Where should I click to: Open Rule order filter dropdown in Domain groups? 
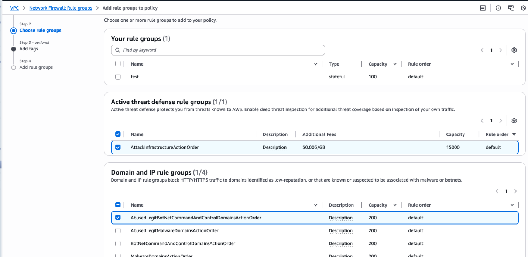[x=512, y=205]
